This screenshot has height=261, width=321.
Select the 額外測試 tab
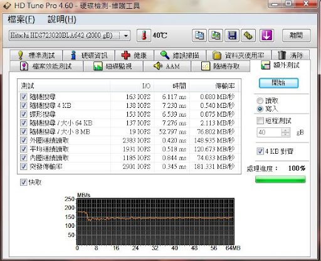click(280, 65)
